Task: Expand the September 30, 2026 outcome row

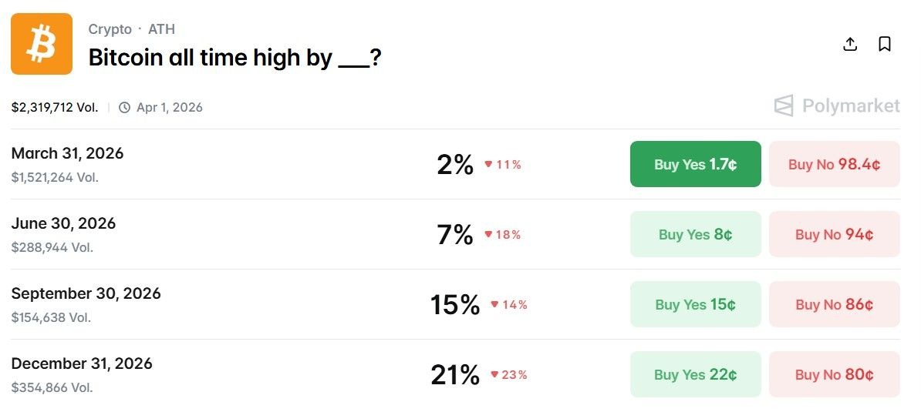Action: click(86, 293)
